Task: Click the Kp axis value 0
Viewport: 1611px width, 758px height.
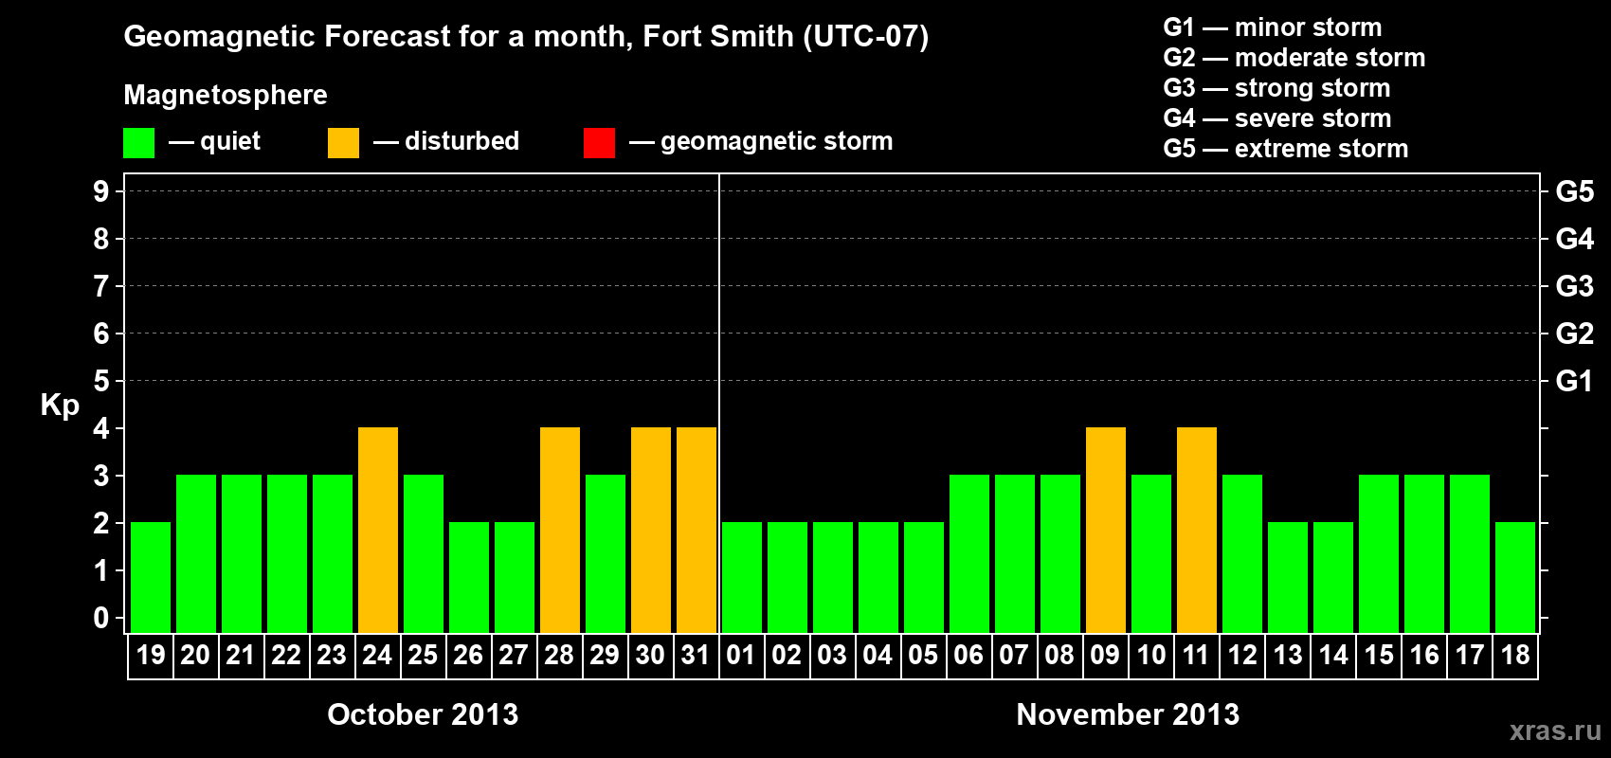Action: tap(101, 618)
